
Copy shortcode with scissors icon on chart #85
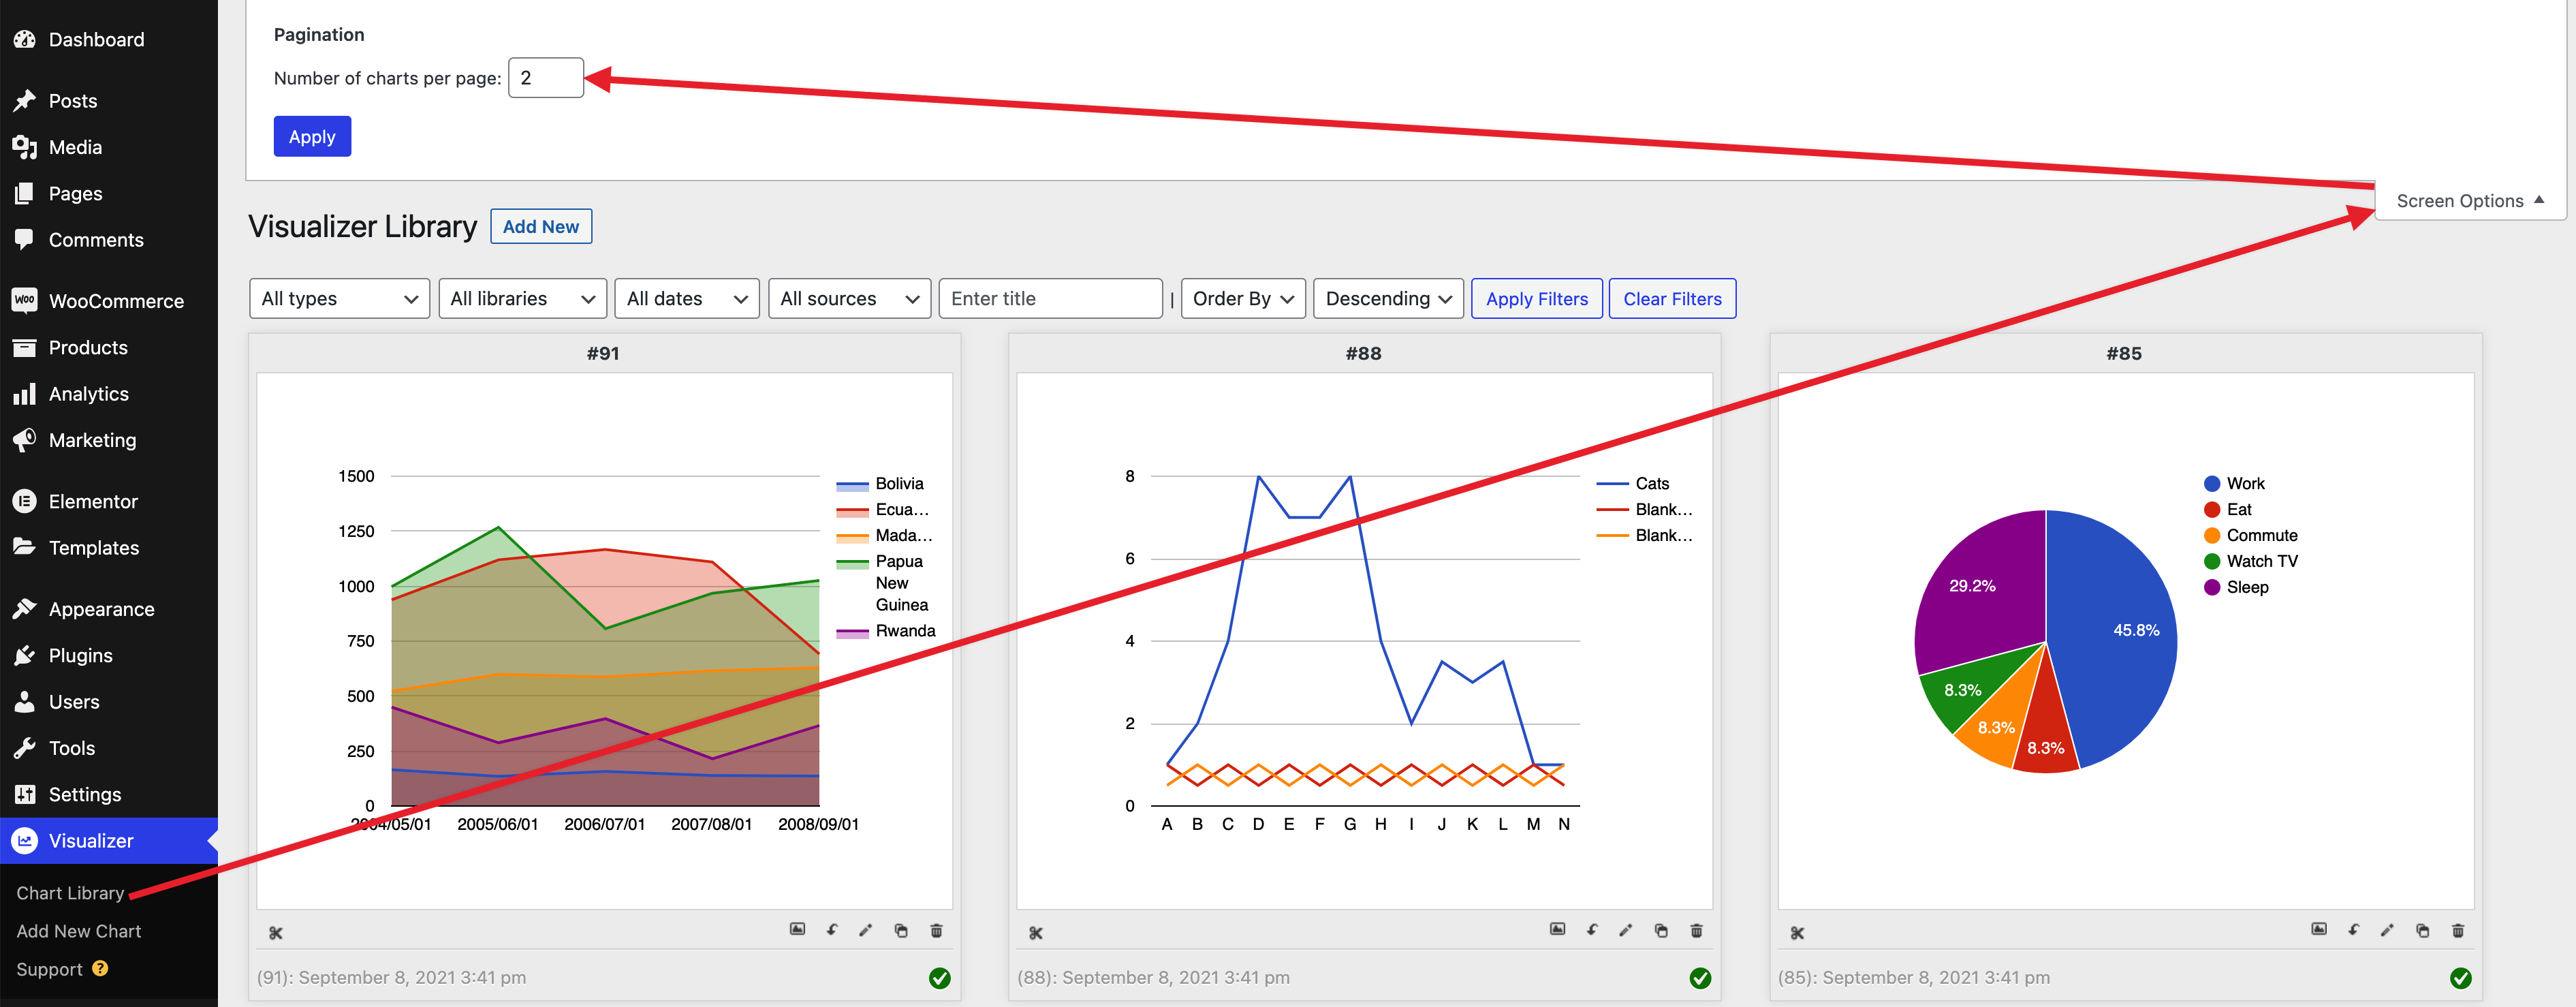click(1797, 933)
